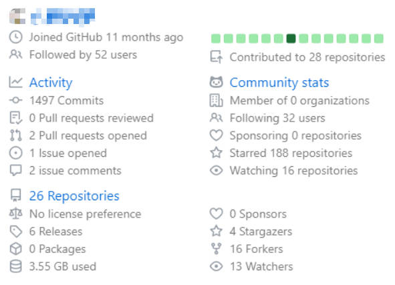This screenshot has width=395, height=285.
Task: Open the Community stats link
Action: click(279, 83)
